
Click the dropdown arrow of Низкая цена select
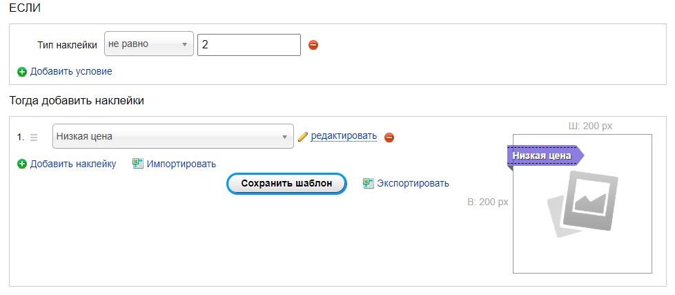pos(284,137)
